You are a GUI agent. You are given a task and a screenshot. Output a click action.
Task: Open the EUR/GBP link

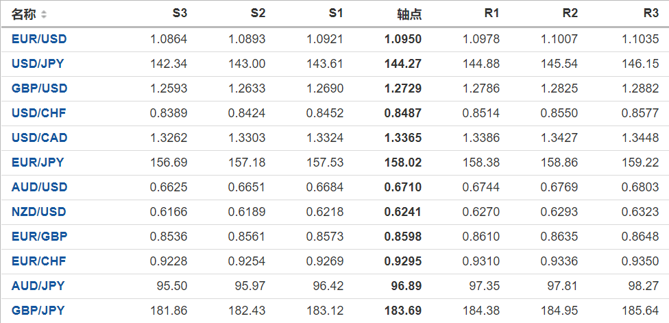point(39,237)
